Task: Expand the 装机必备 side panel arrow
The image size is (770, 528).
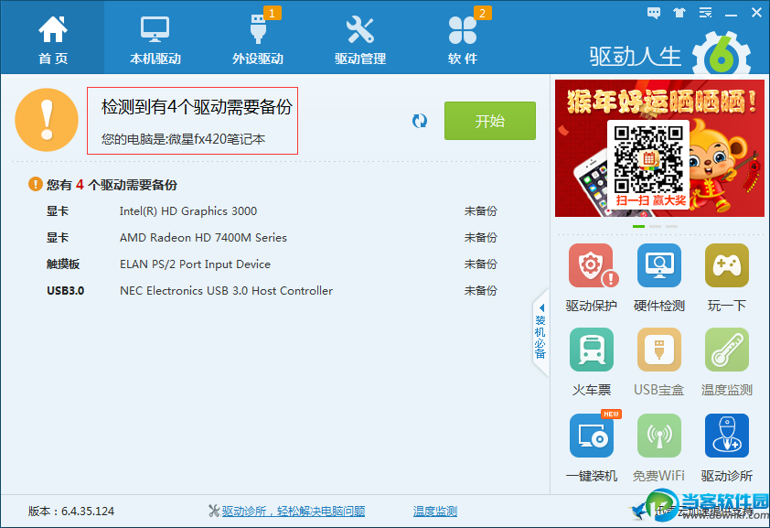Action: pos(540,332)
